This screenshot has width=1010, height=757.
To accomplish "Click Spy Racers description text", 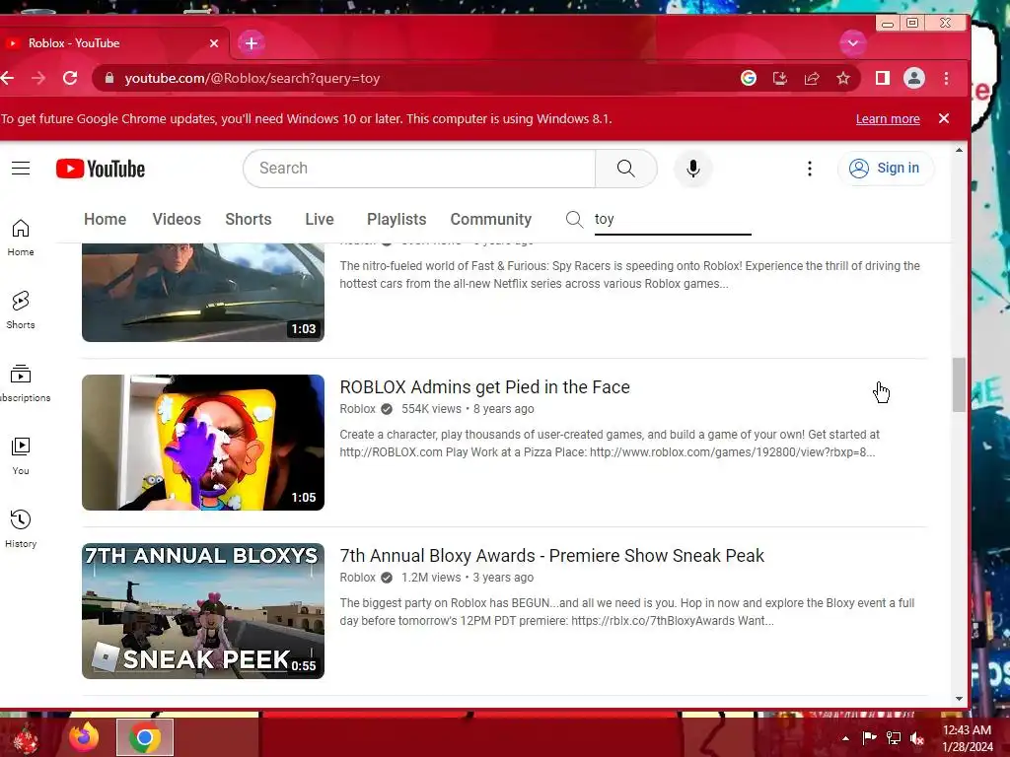I will coord(629,275).
